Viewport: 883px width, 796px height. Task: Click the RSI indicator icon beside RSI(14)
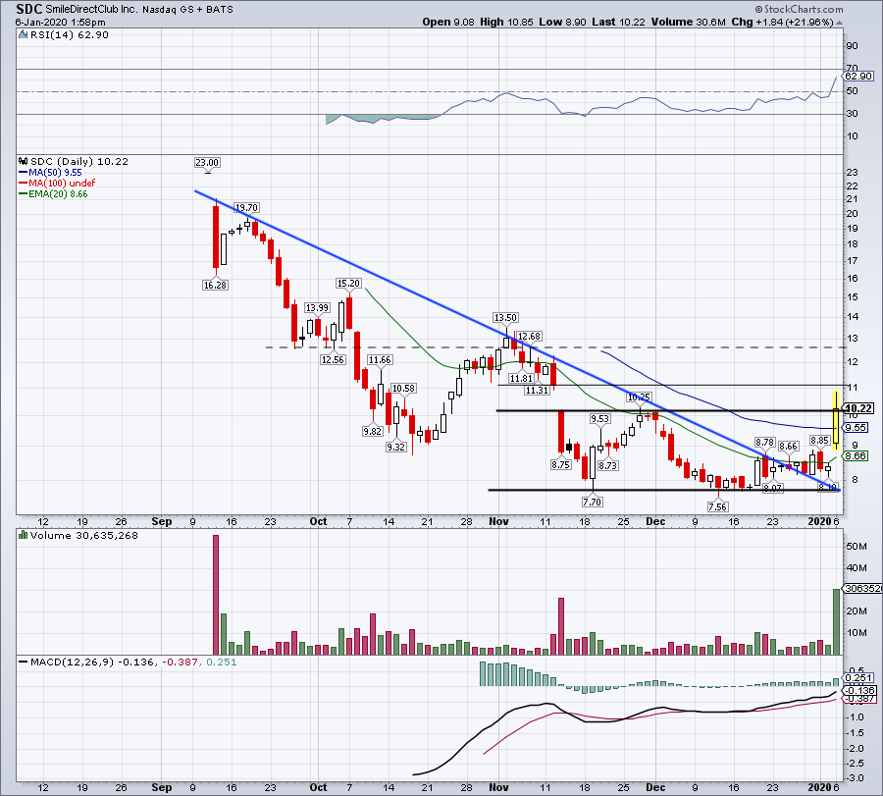(x=24, y=35)
